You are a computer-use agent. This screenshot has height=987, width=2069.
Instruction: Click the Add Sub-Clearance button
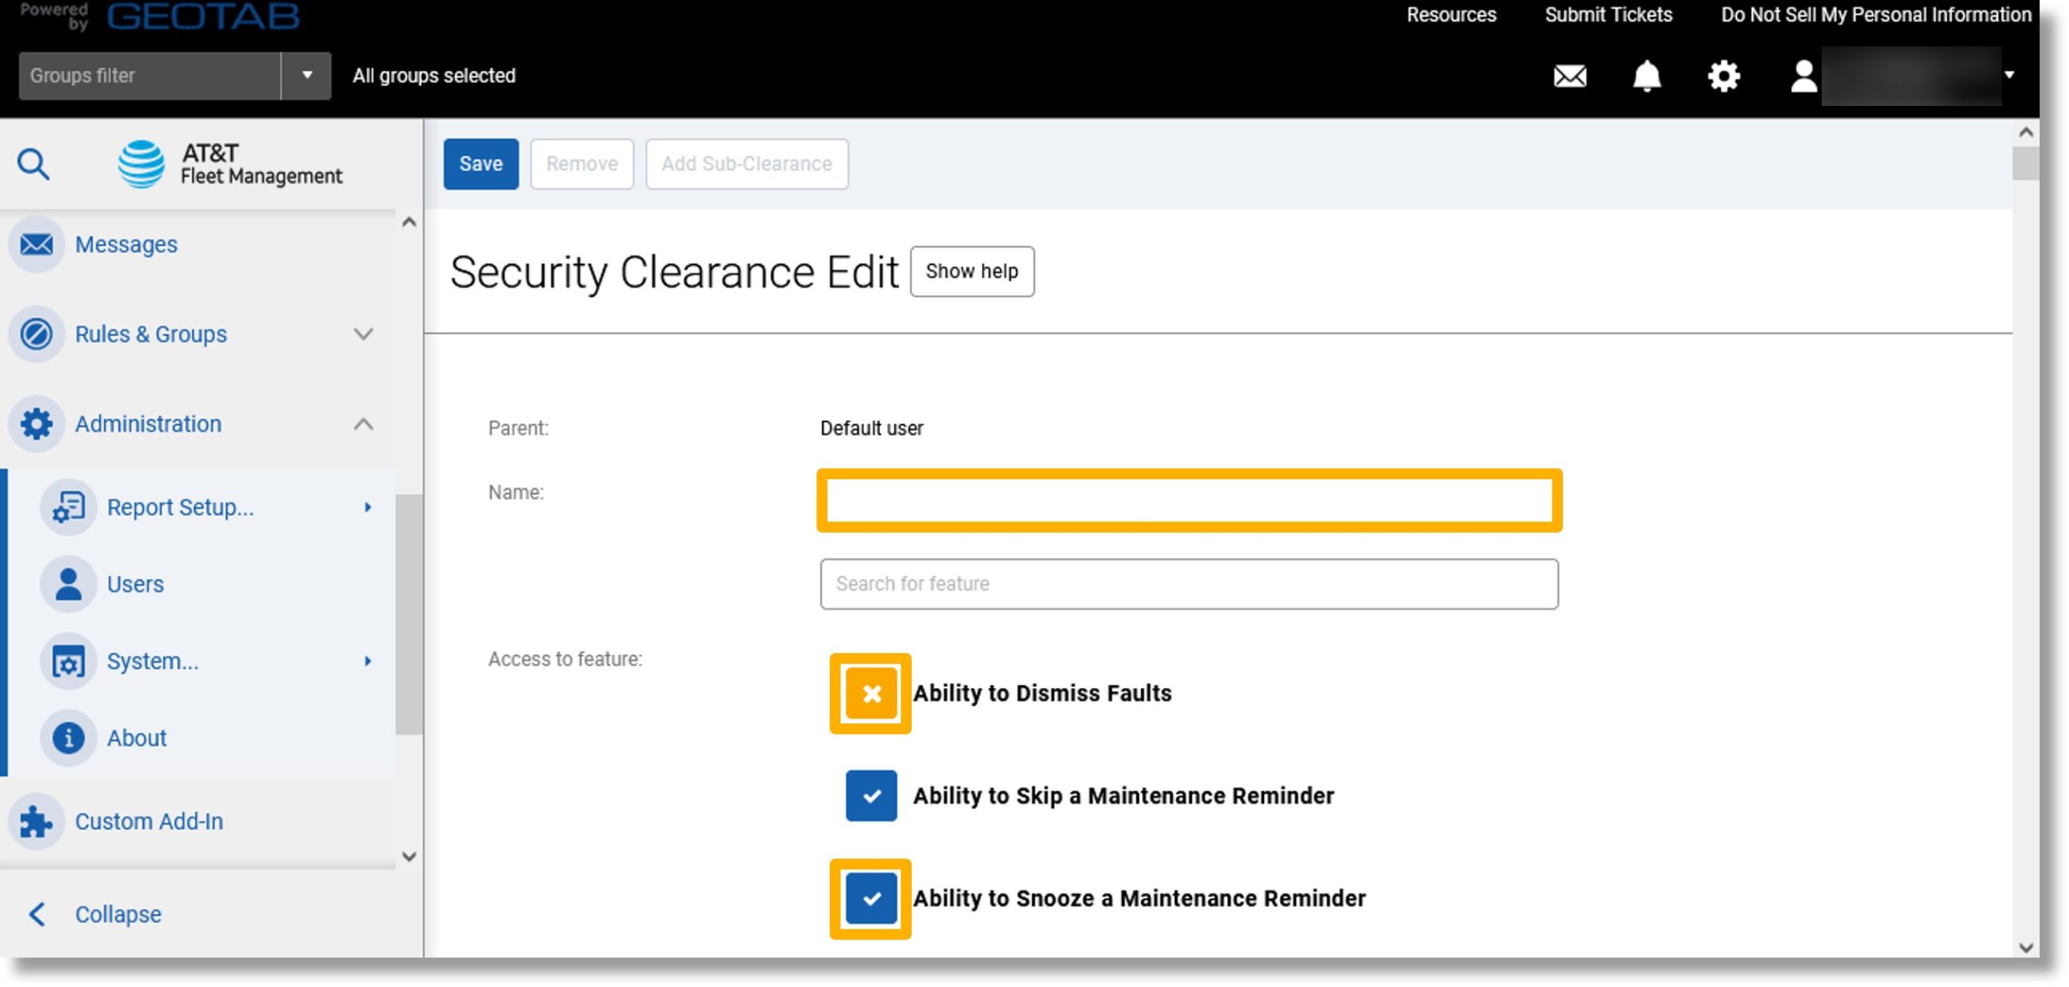point(747,164)
